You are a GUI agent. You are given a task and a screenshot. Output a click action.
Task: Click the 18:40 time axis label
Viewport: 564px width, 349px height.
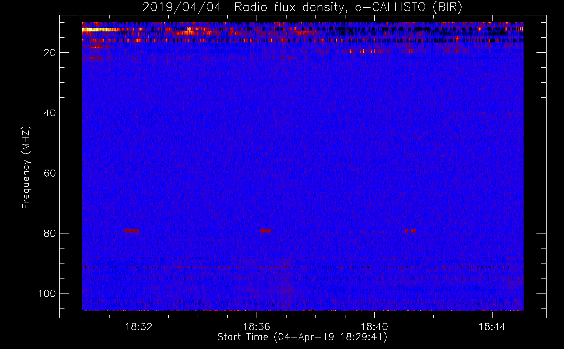[x=374, y=327]
